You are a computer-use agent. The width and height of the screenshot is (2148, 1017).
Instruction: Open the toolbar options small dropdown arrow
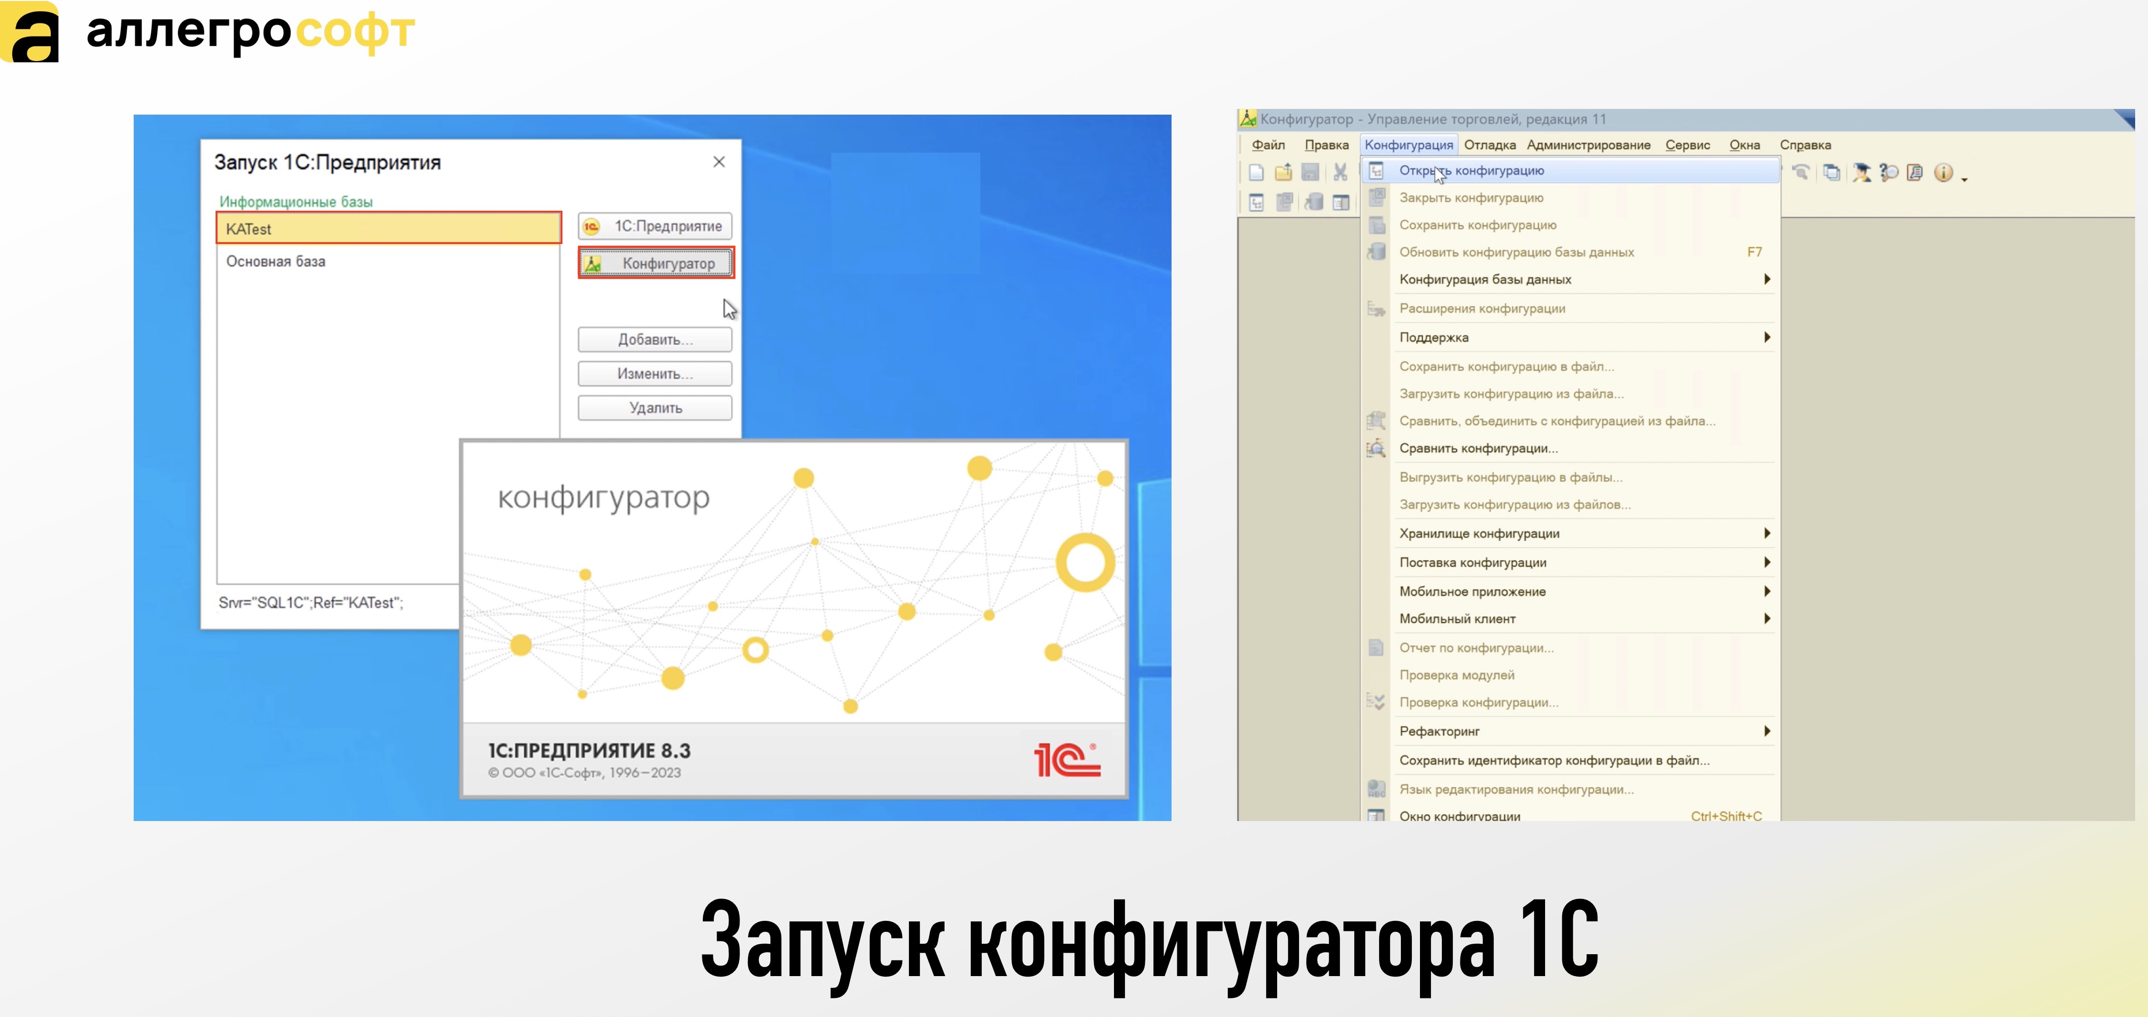1964,179
